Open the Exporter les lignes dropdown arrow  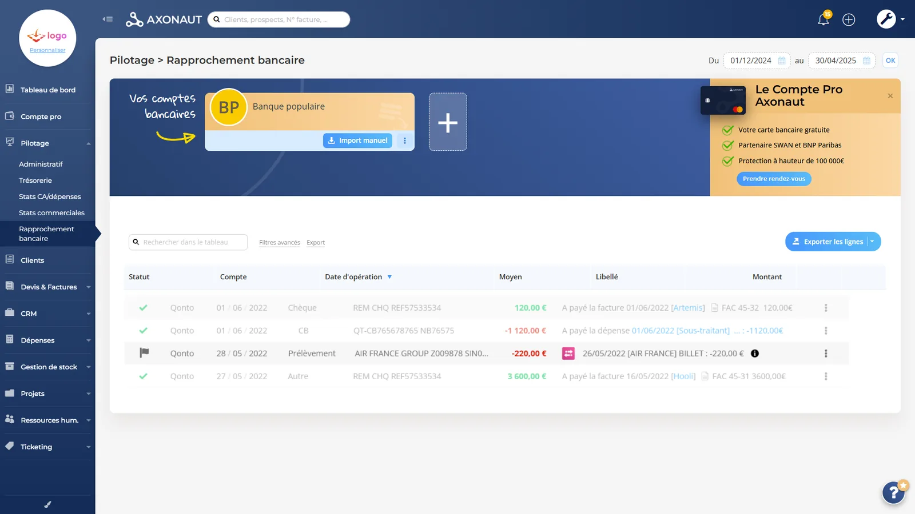(x=873, y=242)
